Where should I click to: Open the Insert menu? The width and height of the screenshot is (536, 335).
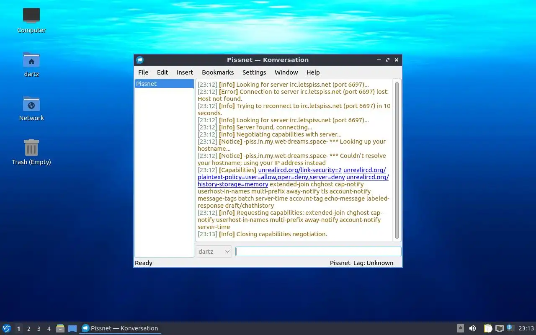point(185,72)
